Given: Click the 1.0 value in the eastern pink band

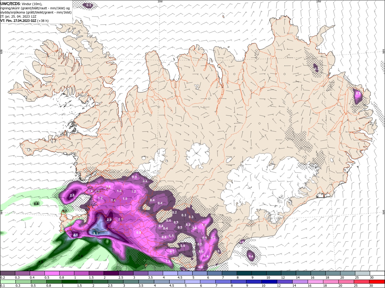Looking at the screenshot, I should pos(204,225).
